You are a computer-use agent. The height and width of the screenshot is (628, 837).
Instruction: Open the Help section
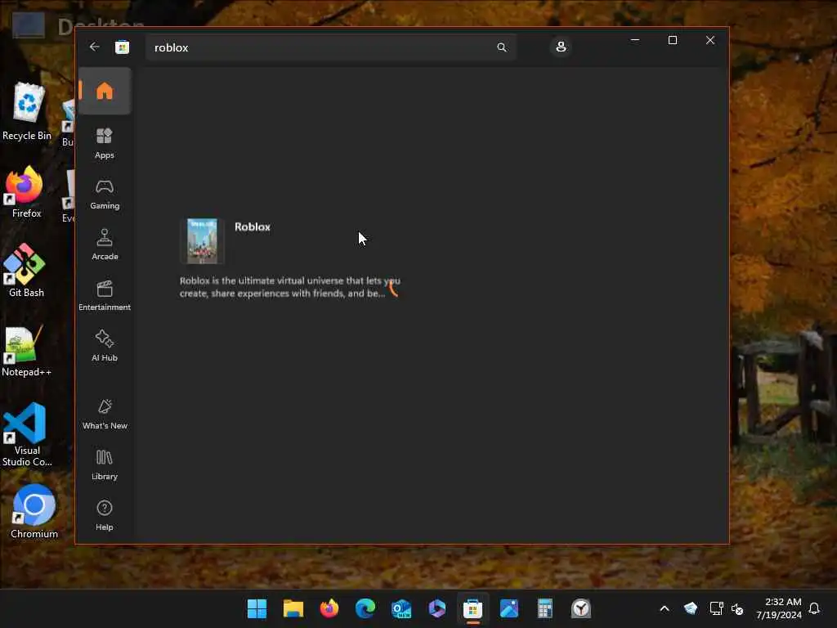tap(105, 515)
